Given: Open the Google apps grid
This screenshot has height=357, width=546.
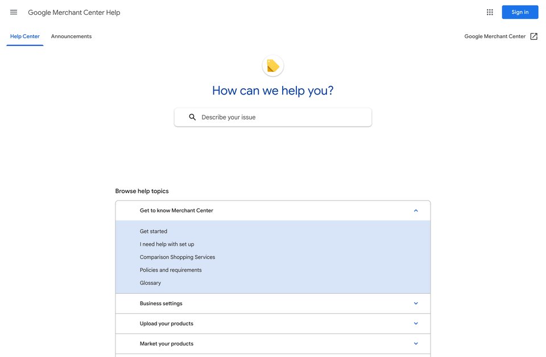Looking at the screenshot, I should click(490, 12).
